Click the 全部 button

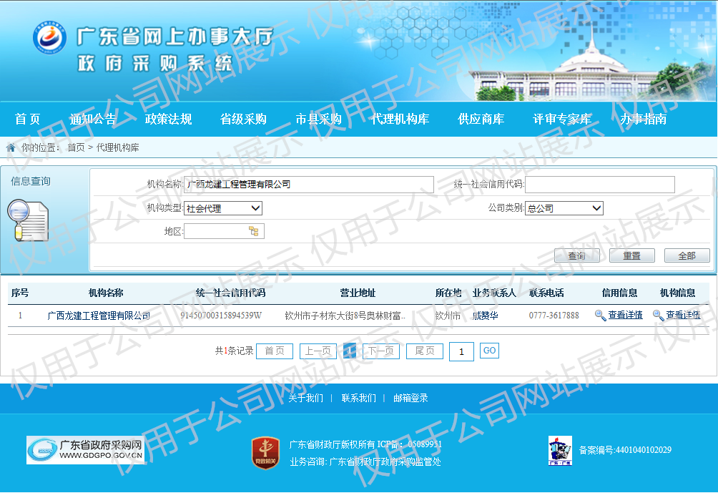[687, 255]
